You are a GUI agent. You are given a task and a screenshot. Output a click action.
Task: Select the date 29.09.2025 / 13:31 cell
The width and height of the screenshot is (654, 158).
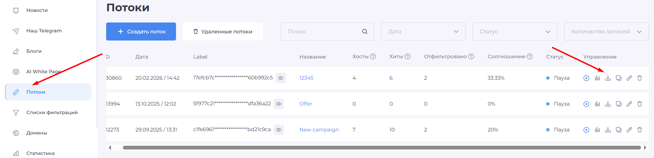[x=156, y=130]
